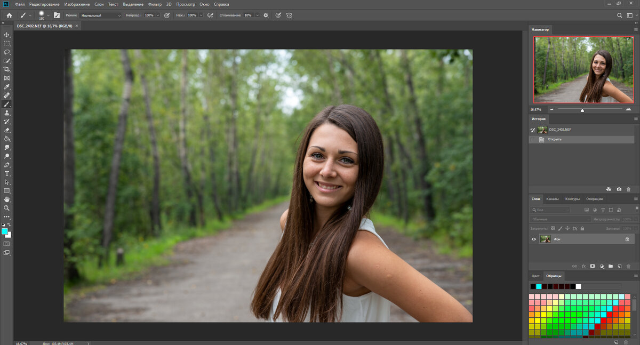Select the Crop tool

(x=7, y=69)
